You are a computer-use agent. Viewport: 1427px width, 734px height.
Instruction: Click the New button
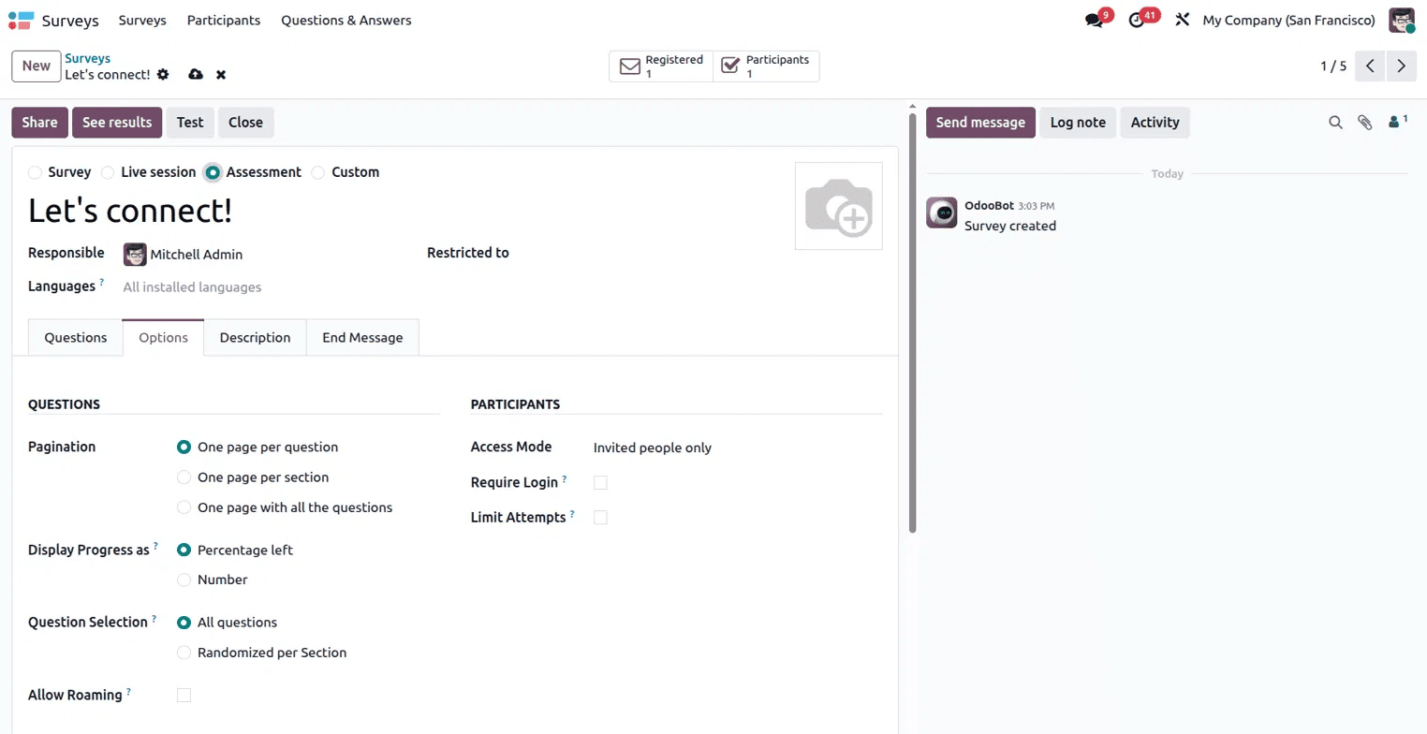point(37,66)
